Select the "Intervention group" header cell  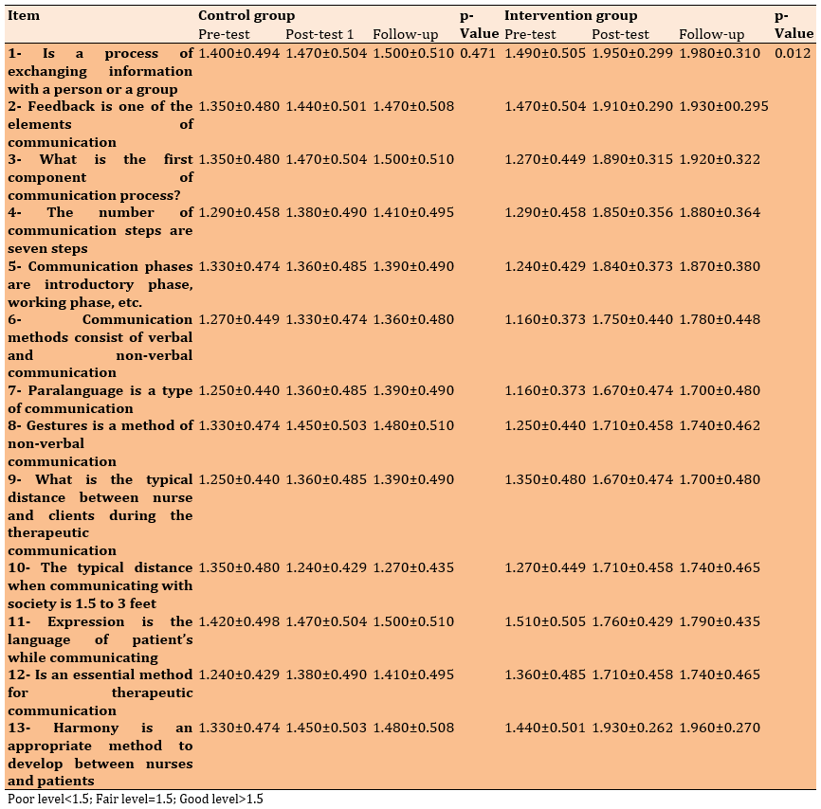coord(570,16)
